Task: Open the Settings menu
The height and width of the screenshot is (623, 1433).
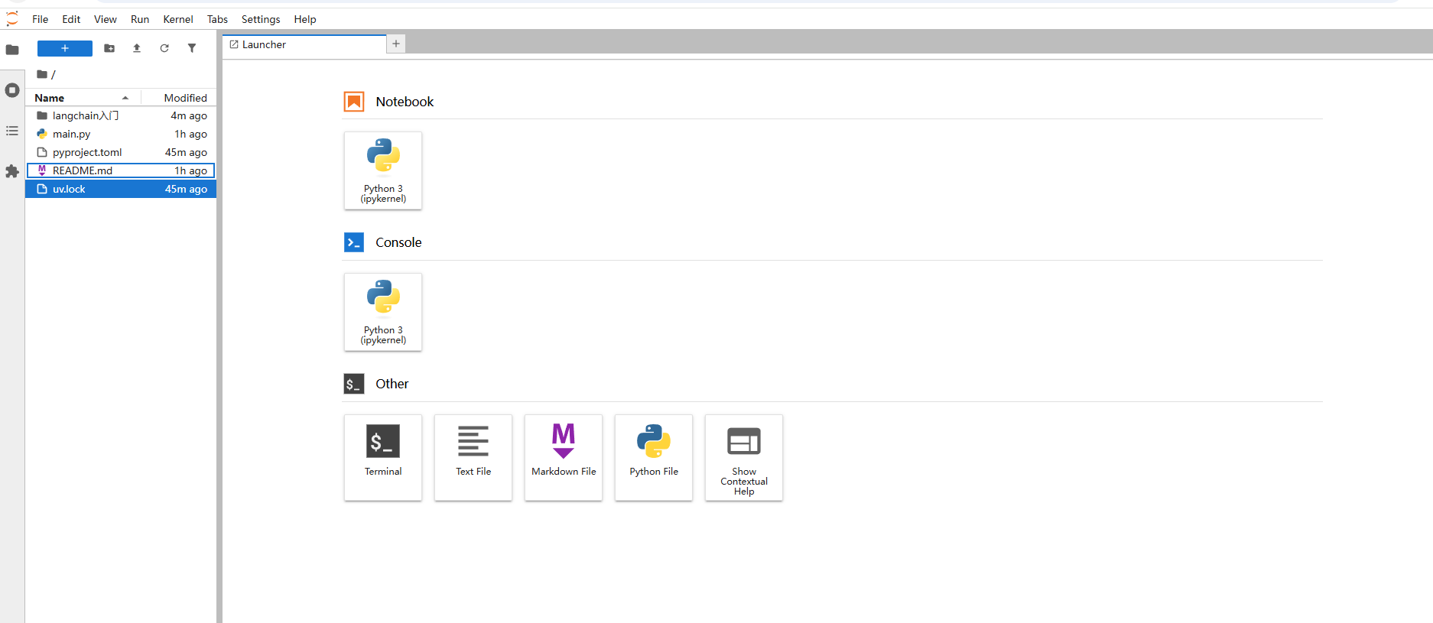Action: 261,19
